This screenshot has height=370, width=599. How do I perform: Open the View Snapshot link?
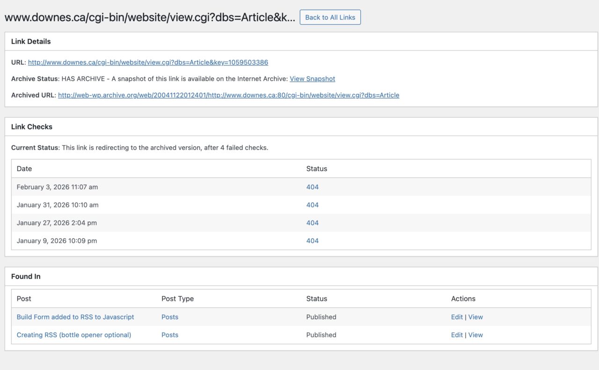(x=312, y=78)
